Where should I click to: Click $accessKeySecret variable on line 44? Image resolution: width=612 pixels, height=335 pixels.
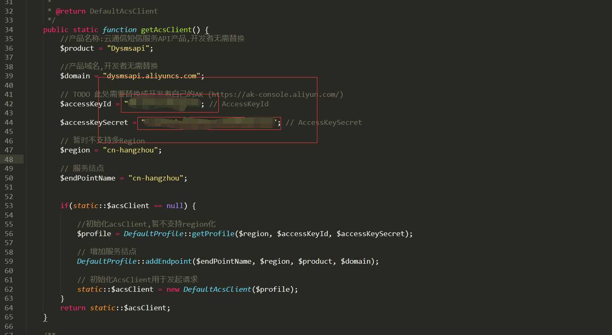coord(94,122)
